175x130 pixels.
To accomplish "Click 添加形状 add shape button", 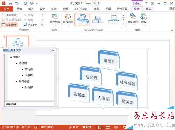I will pyautogui.click(x=9, y=15).
